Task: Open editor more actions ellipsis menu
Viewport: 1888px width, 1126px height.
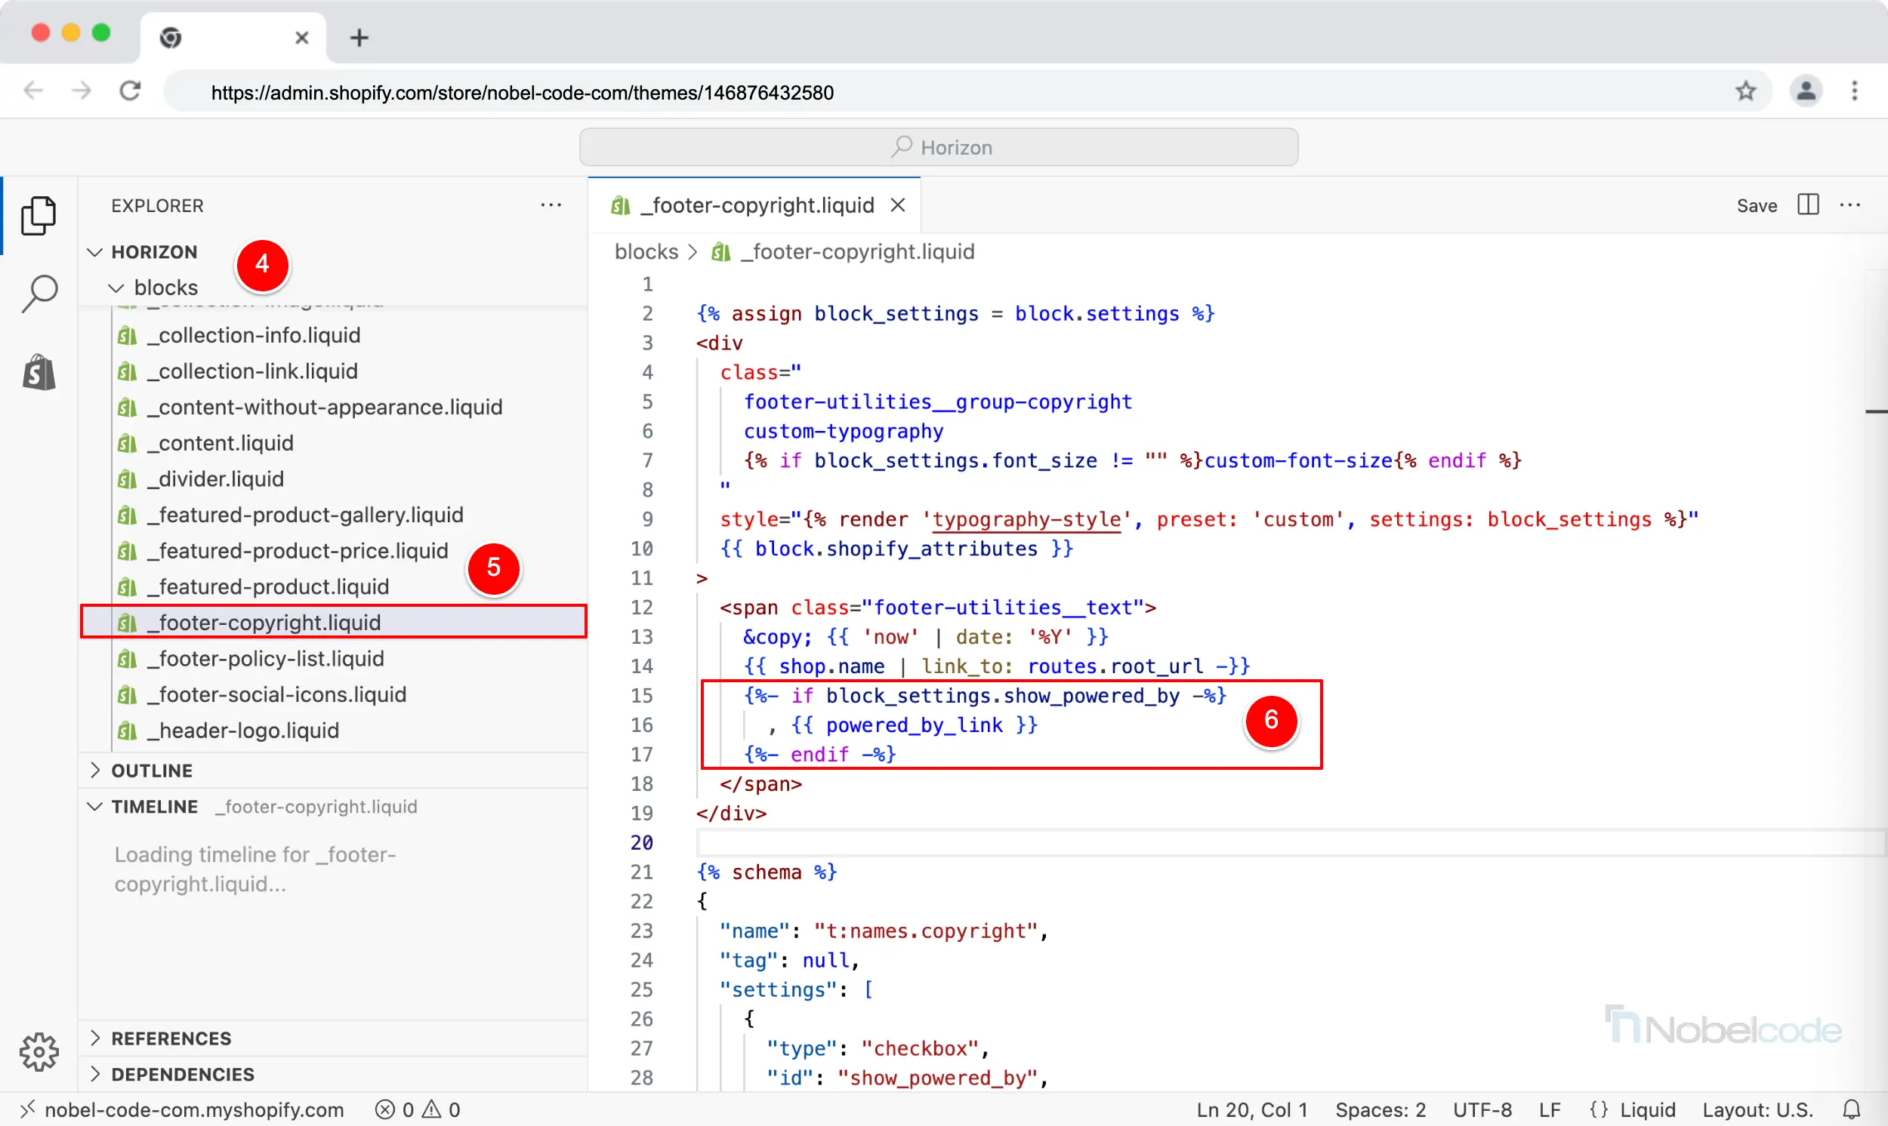Action: tap(1850, 205)
